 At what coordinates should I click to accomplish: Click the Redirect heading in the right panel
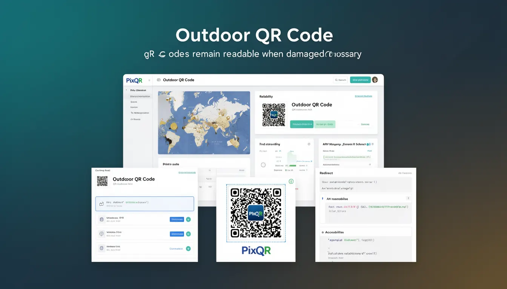(326, 173)
